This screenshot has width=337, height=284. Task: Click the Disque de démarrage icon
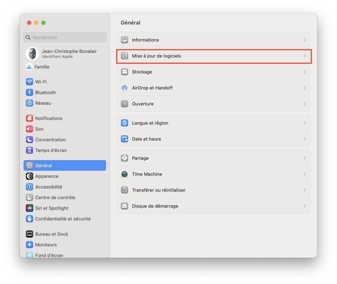tap(125, 206)
